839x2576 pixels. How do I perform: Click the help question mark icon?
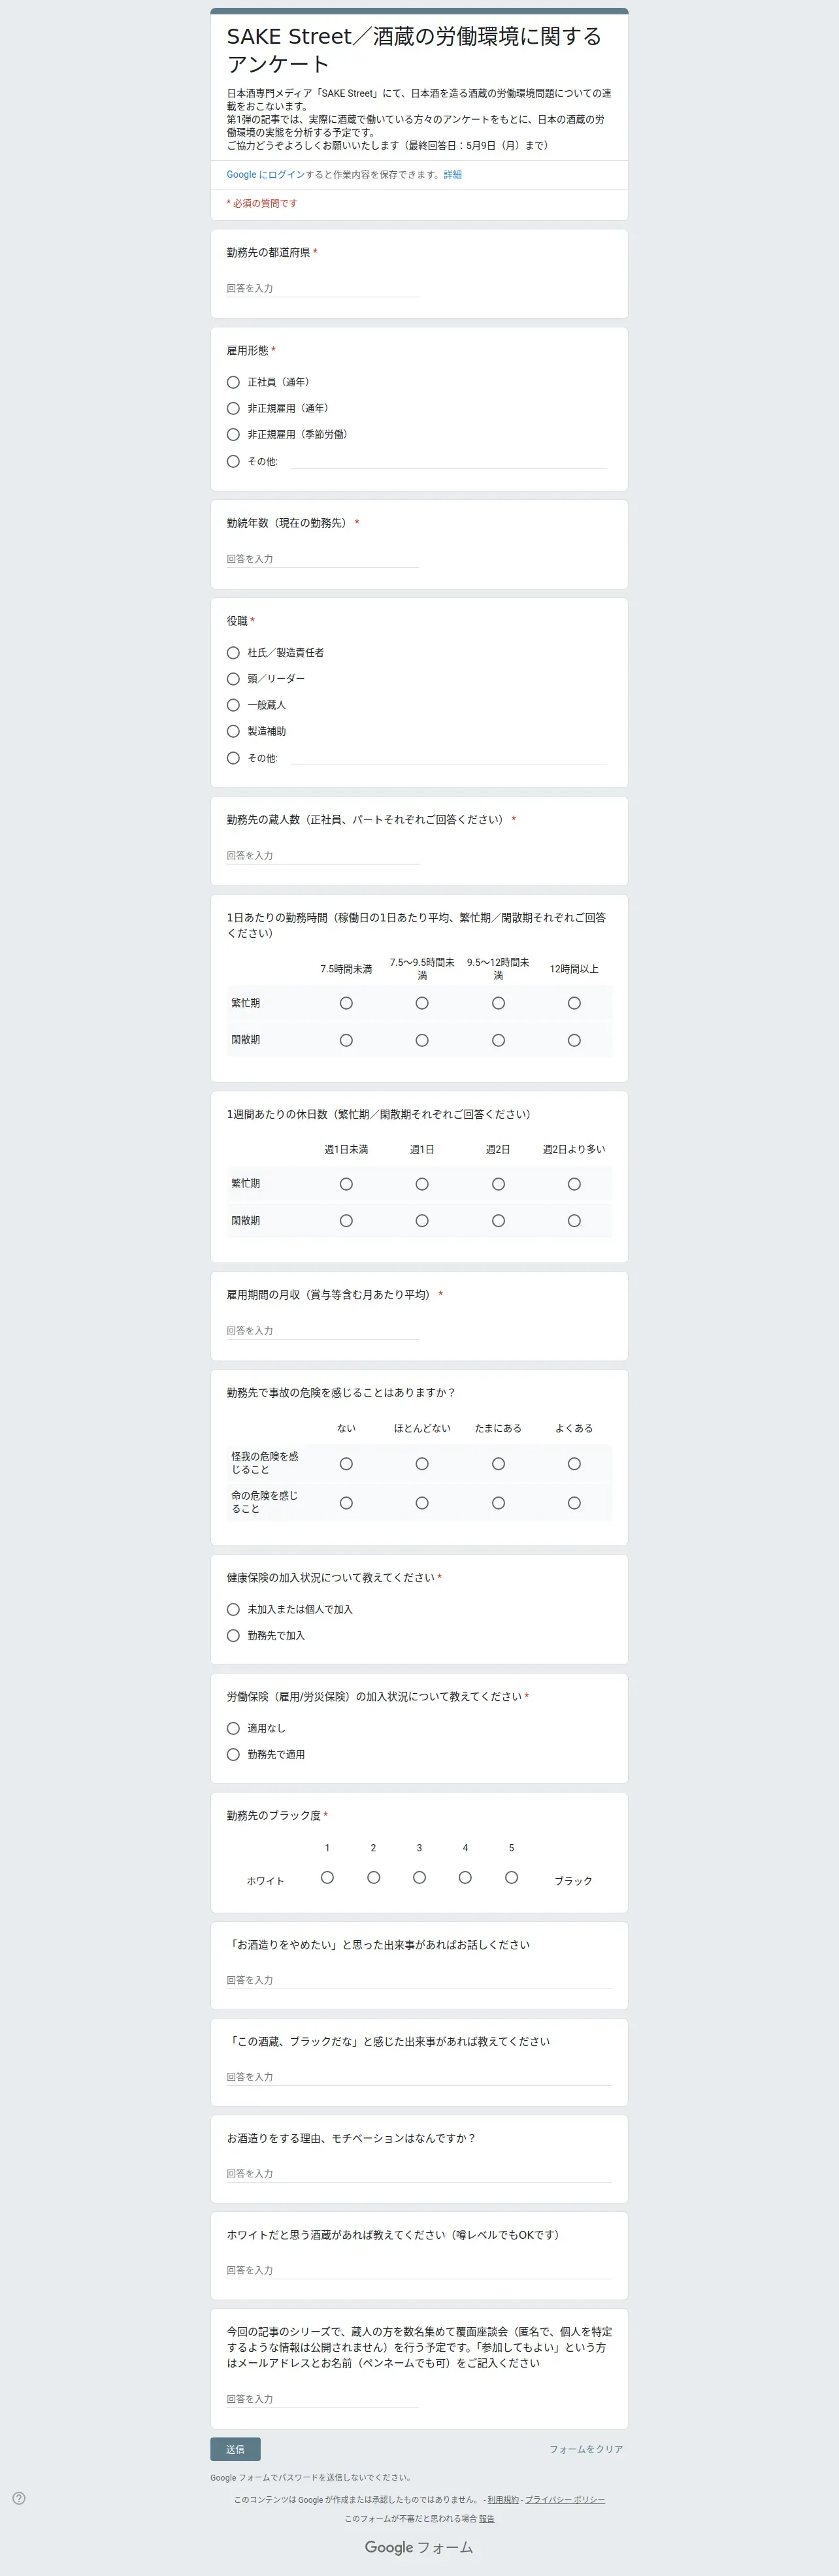click(19, 2498)
